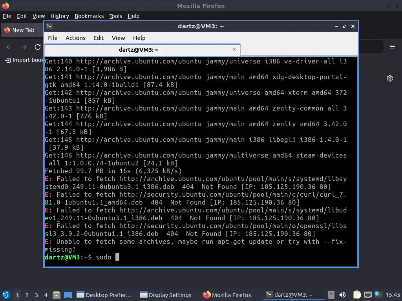Open removable media eject tray icon

click(331, 295)
